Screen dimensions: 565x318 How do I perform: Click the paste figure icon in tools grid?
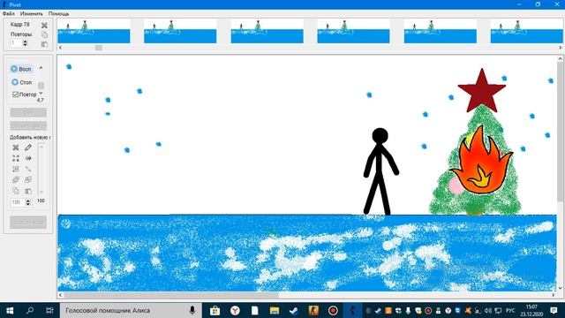point(28,191)
